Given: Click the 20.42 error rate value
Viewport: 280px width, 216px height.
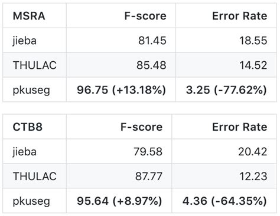Looking at the screenshot, I should [x=253, y=152].
